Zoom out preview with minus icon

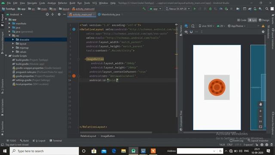260,116
